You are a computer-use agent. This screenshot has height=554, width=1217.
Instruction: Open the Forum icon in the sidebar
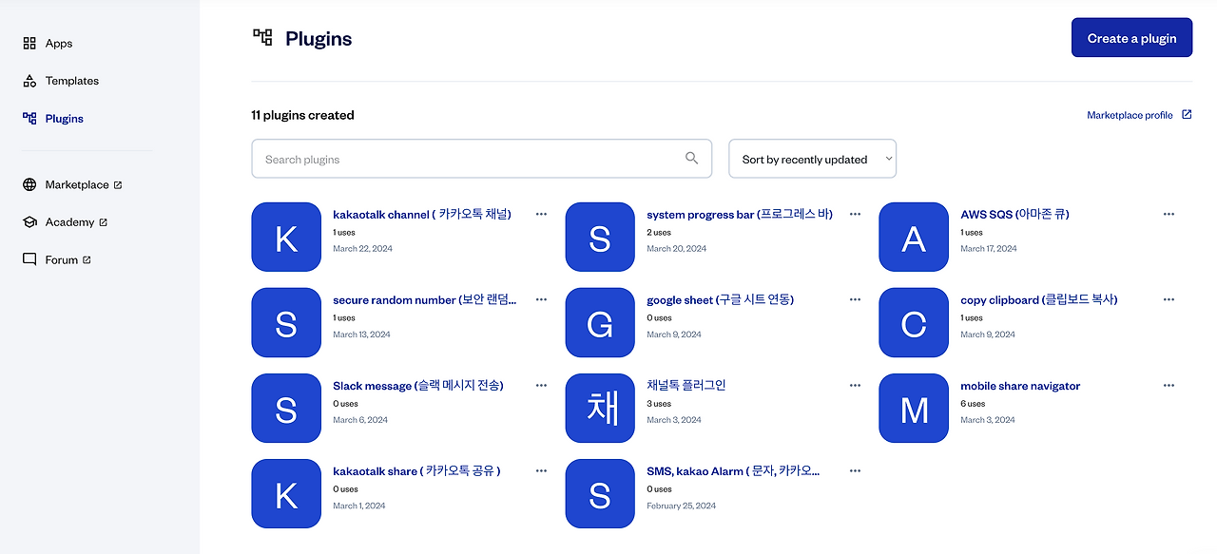click(x=29, y=258)
